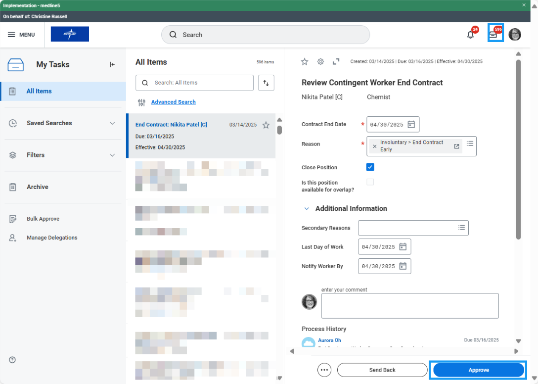The width and height of the screenshot is (538, 384).
Task: Click the Approve button
Action: coord(478,370)
